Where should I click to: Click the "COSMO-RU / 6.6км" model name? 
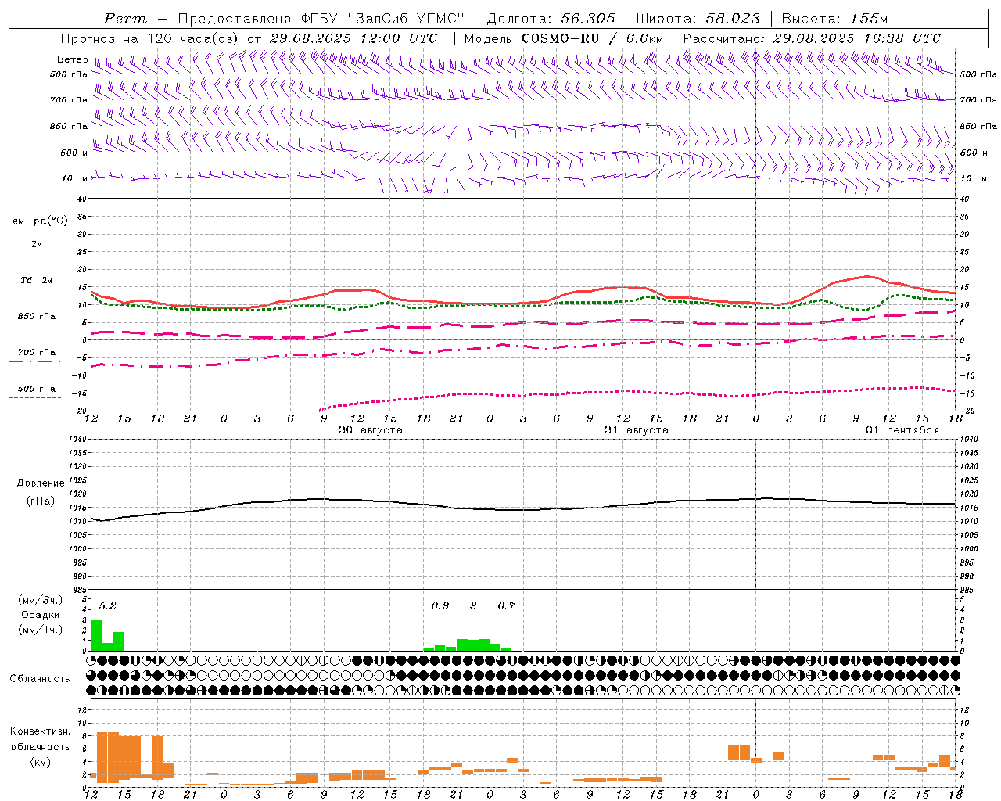click(592, 38)
